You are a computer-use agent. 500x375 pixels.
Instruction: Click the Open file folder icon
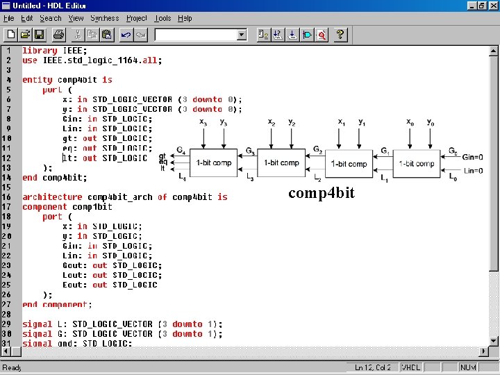pos(25,35)
